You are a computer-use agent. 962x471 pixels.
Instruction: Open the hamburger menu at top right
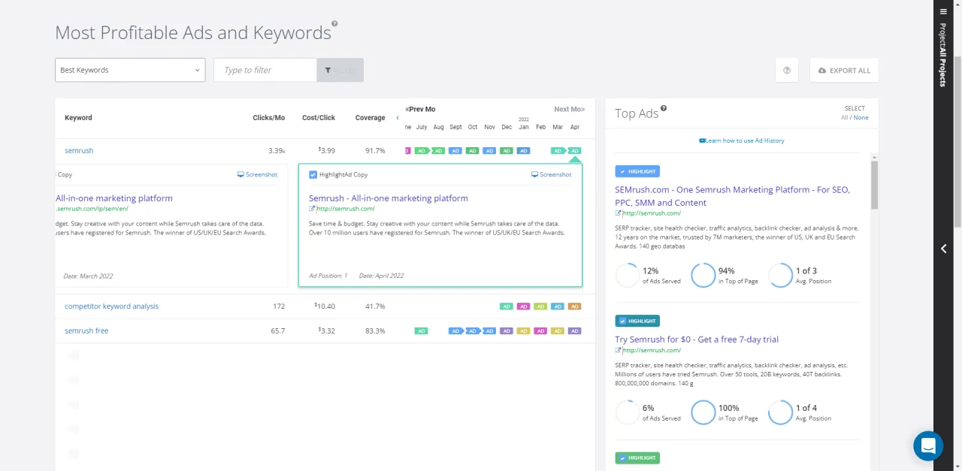(943, 11)
